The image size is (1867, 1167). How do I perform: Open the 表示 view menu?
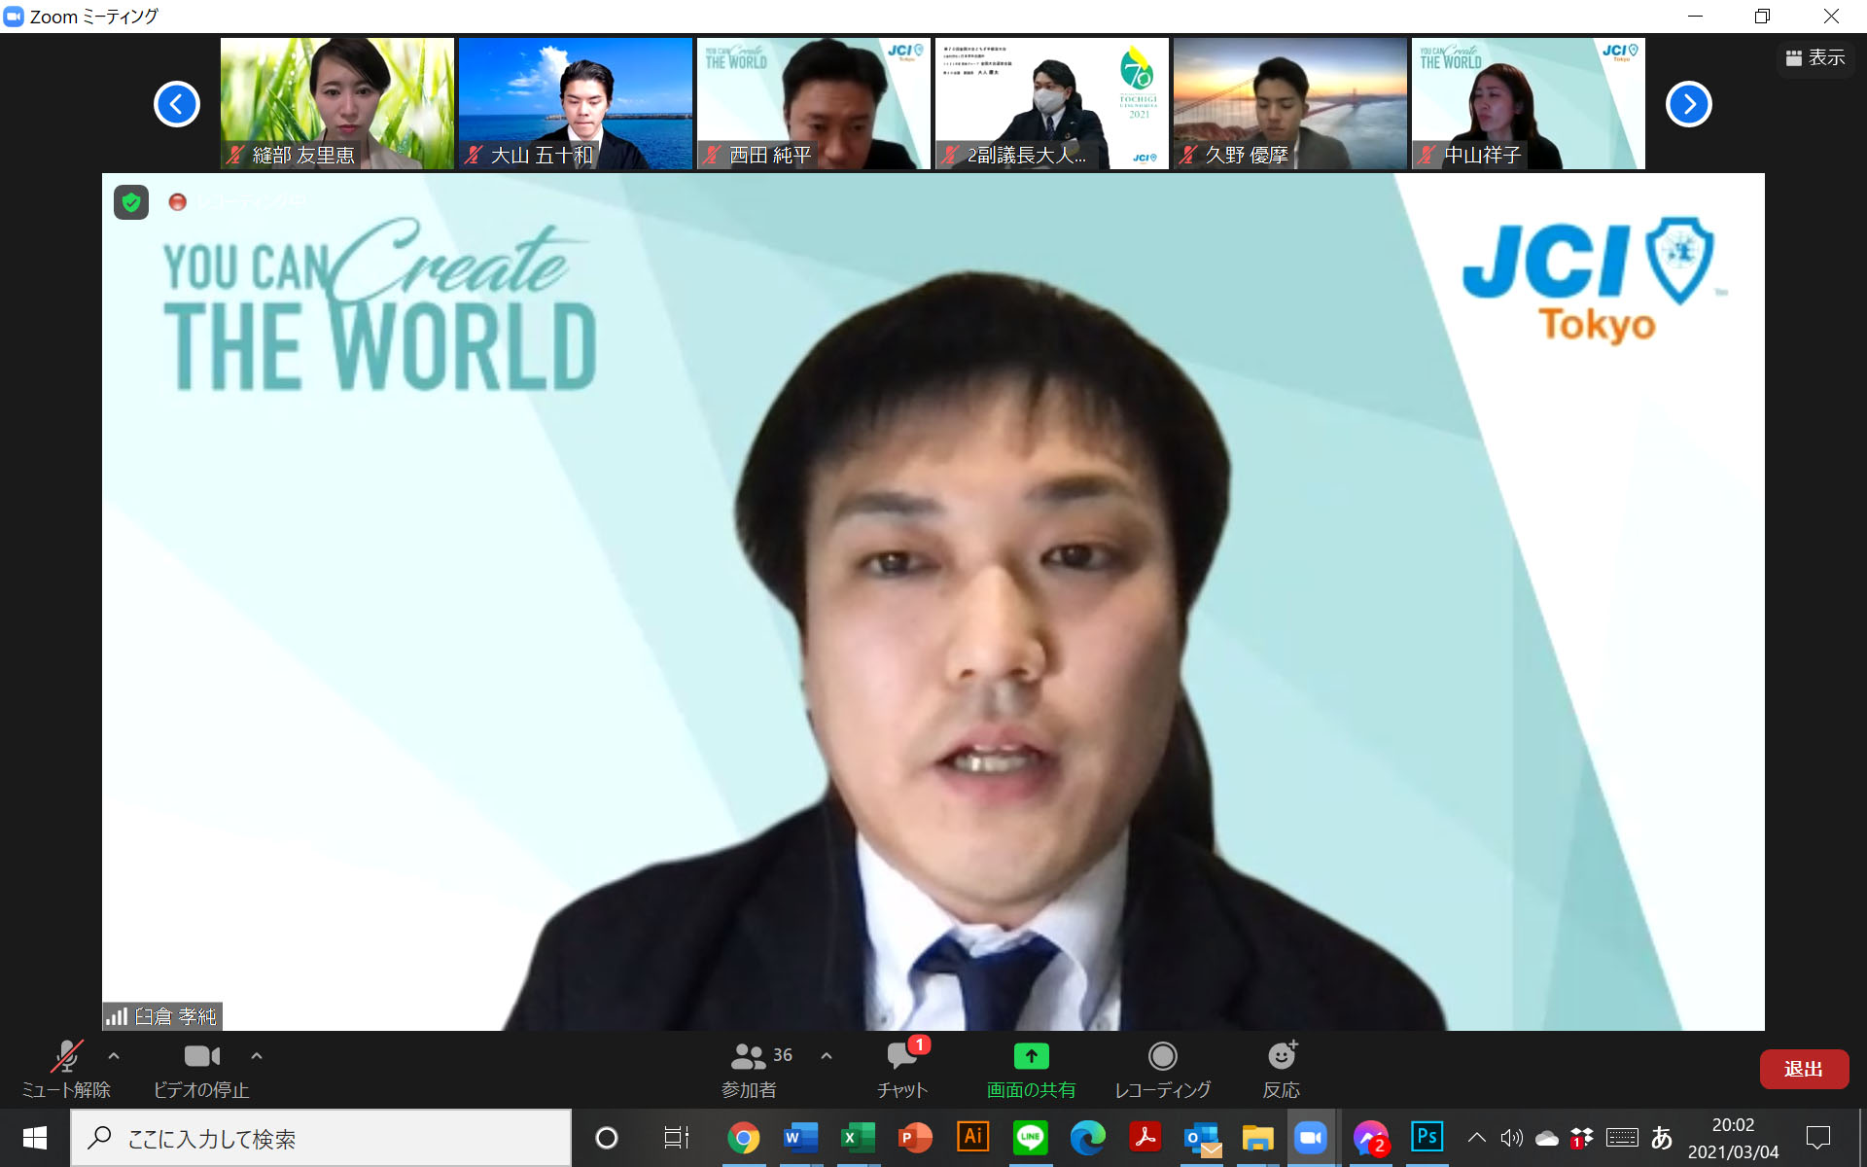(x=1814, y=58)
